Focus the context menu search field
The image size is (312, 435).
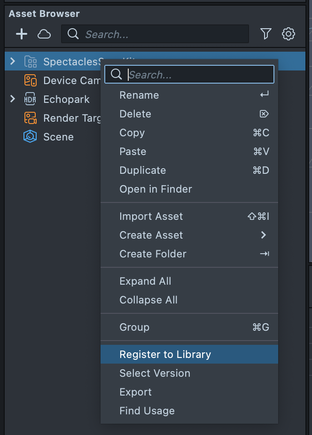[197, 75]
